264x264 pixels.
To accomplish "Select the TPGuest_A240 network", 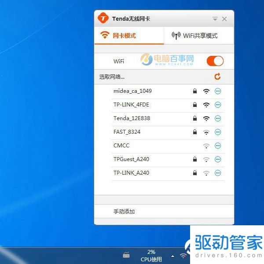I will [x=168, y=160].
